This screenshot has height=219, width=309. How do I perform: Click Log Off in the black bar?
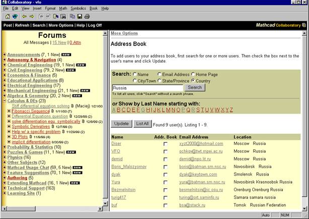(95, 25)
